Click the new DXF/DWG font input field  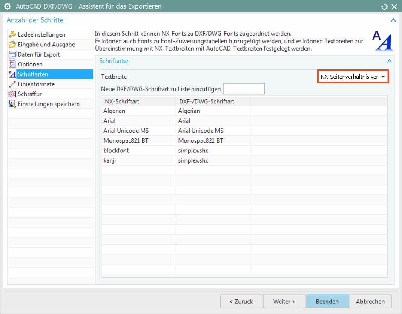coord(244,89)
